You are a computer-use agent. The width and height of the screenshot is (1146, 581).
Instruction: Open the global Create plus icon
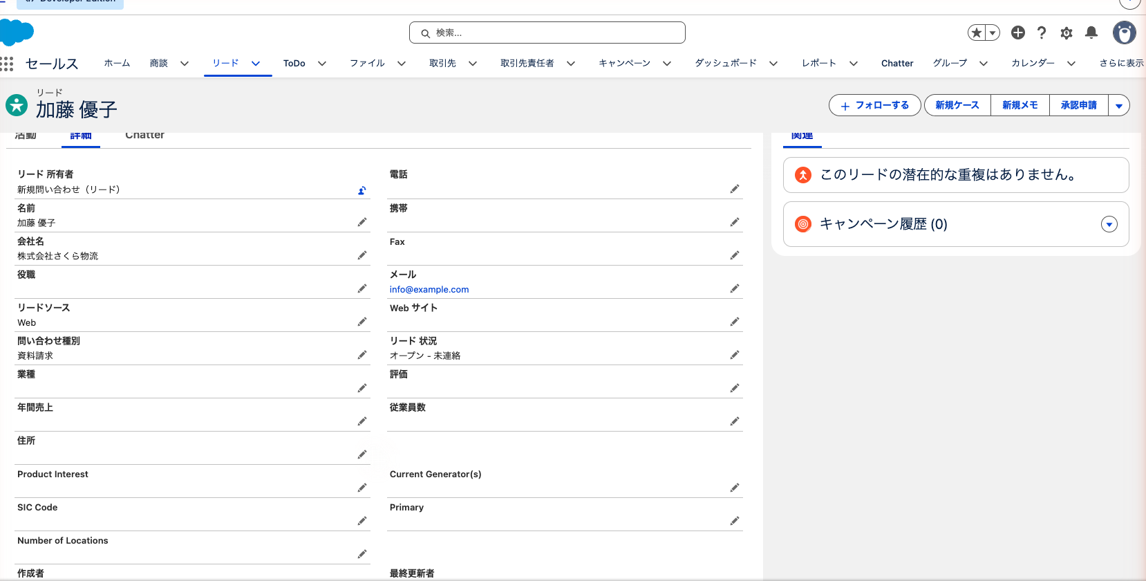pyautogui.click(x=1018, y=33)
